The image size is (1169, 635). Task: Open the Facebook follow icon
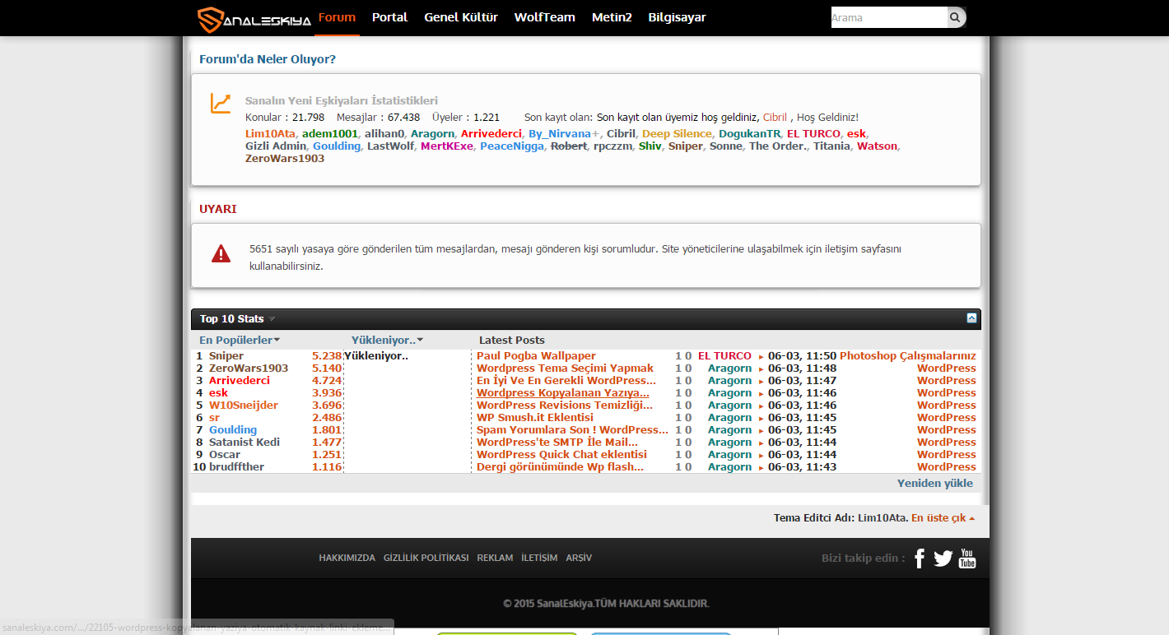coord(920,559)
